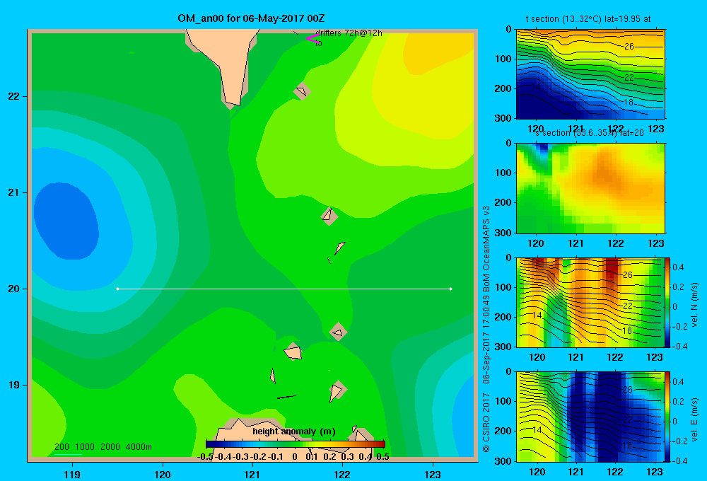Image resolution: width=707 pixels, height=481 pixels.
Task: Click the vel. N color scale bar
Action: [667, 302]
